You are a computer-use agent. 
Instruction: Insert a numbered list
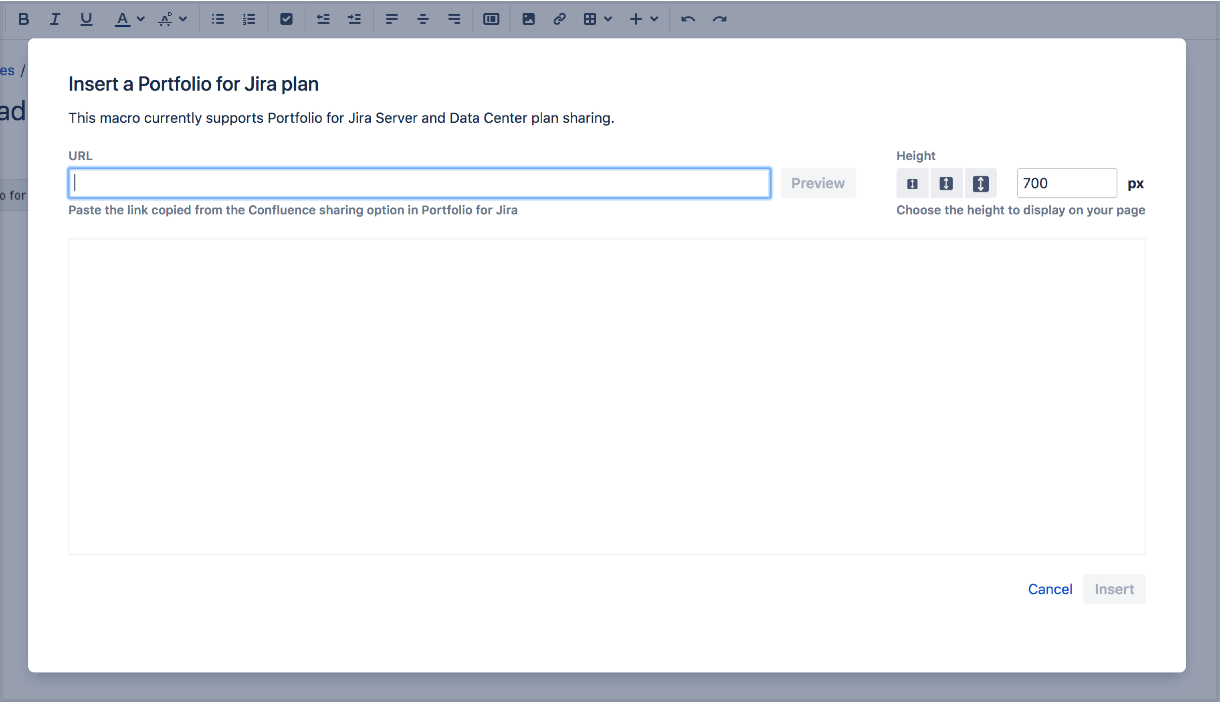249,19
